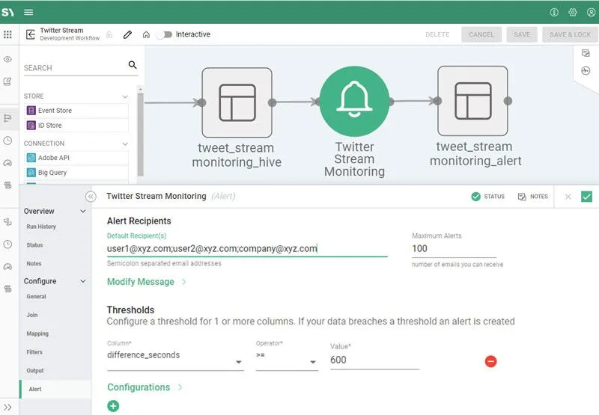This screenshot has width=599, height=415.
Task: Open the user account icon
Action: click(591, 12)
